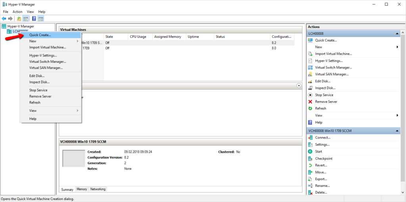406x202 pixels.
Task: Click Import Virtual Machine icon in Actions pane
Action: click(310, 54)
